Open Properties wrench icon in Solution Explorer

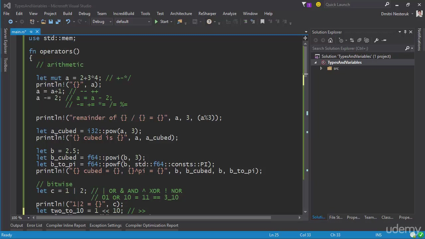coord(376,40)
